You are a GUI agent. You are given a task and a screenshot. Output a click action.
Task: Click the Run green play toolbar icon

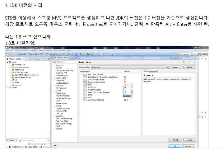pyautogui.click(x=25, y=54)
